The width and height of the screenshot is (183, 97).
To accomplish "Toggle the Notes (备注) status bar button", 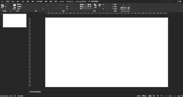I will (x=139, y=96).
